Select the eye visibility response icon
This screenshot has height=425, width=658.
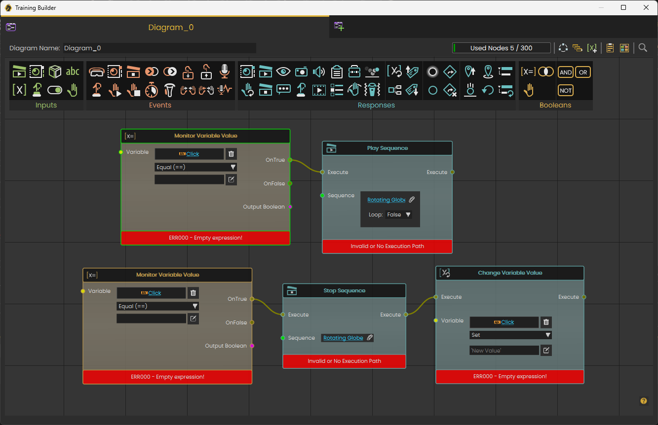283,71
